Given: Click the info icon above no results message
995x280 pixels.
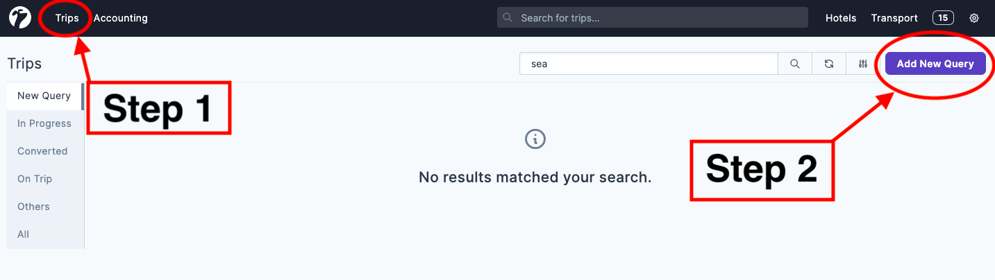Looking at the screenshot, I should coord(535,139).
